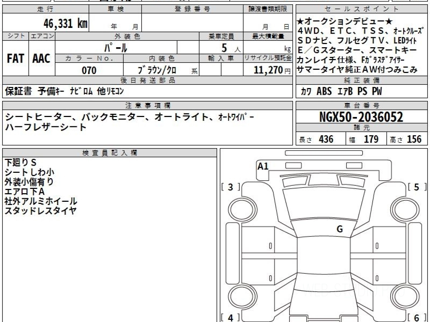This screenshot has height=322, width=430.
Task: Click the セールスポイント header
Action: pyautogui.click(x=362, y=9)
